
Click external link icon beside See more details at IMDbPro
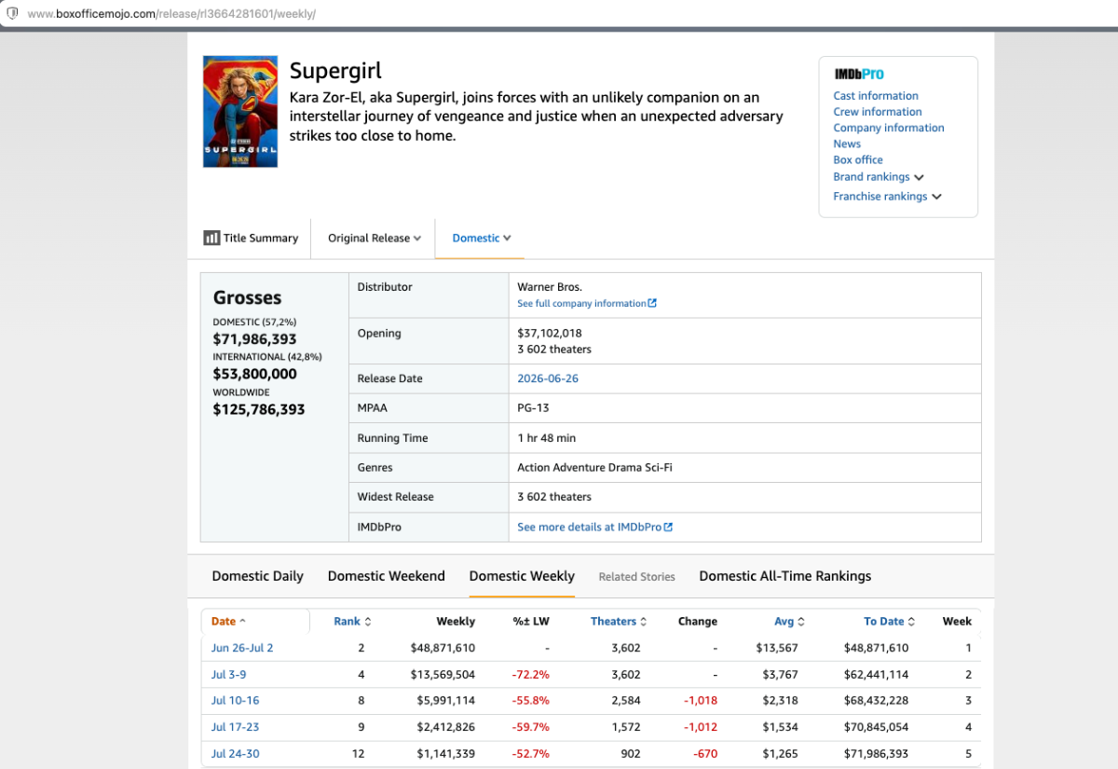669,528
